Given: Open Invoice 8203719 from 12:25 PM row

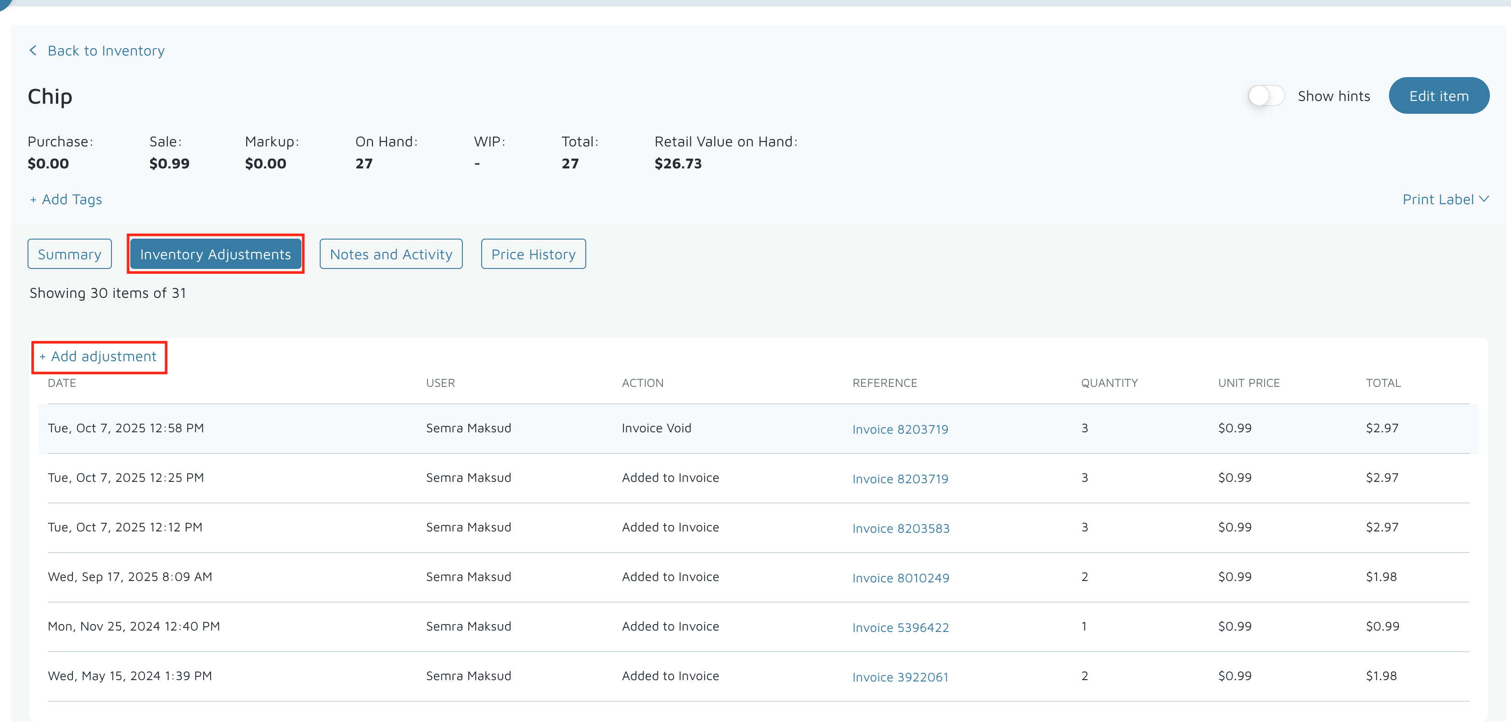Looking at the screenshot, I should (900, 479).
